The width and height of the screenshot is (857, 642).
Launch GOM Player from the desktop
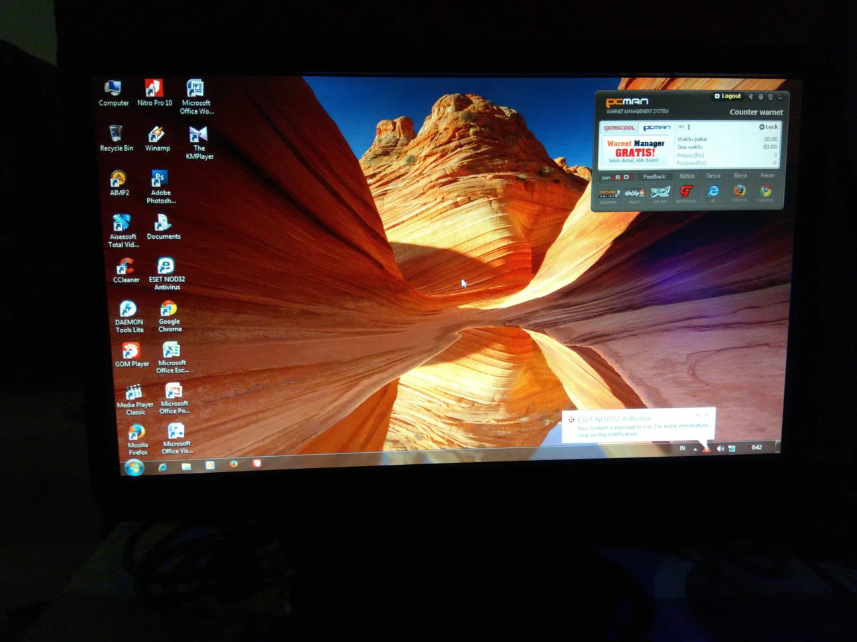[132, 355]
